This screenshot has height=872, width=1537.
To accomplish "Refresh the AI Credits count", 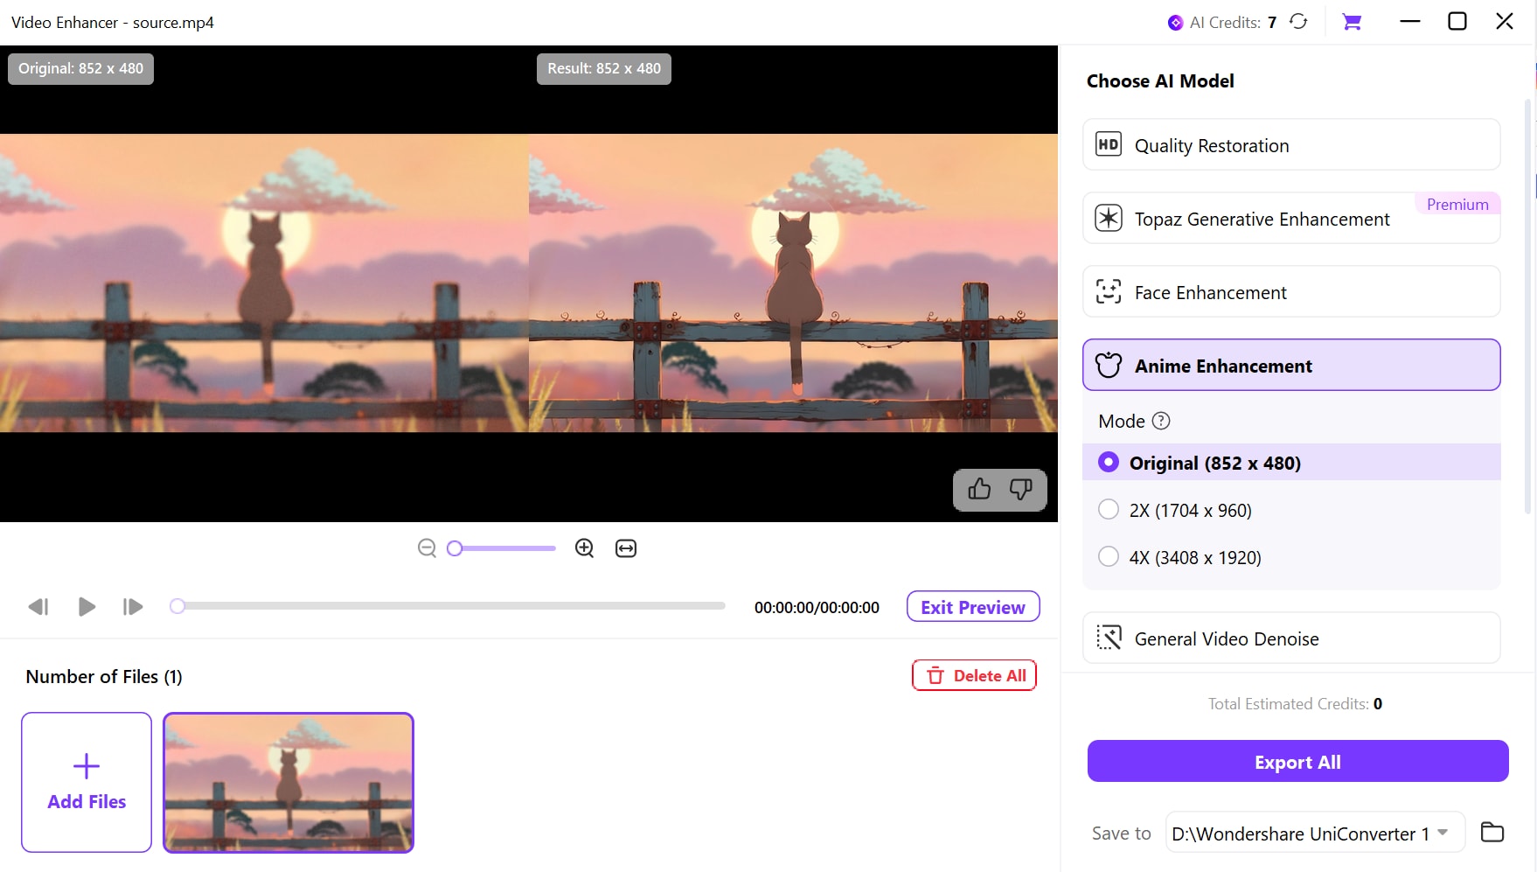I will pyautogui.click(x=1299, y=22).
